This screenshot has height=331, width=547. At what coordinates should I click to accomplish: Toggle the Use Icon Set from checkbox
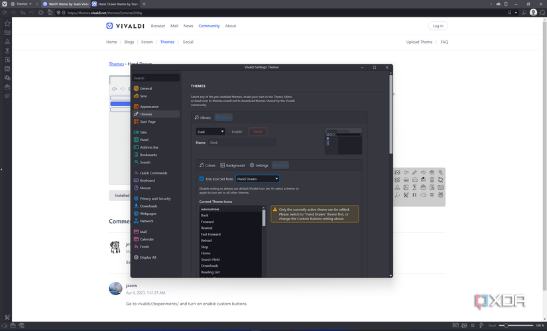(x=202, y=179)
